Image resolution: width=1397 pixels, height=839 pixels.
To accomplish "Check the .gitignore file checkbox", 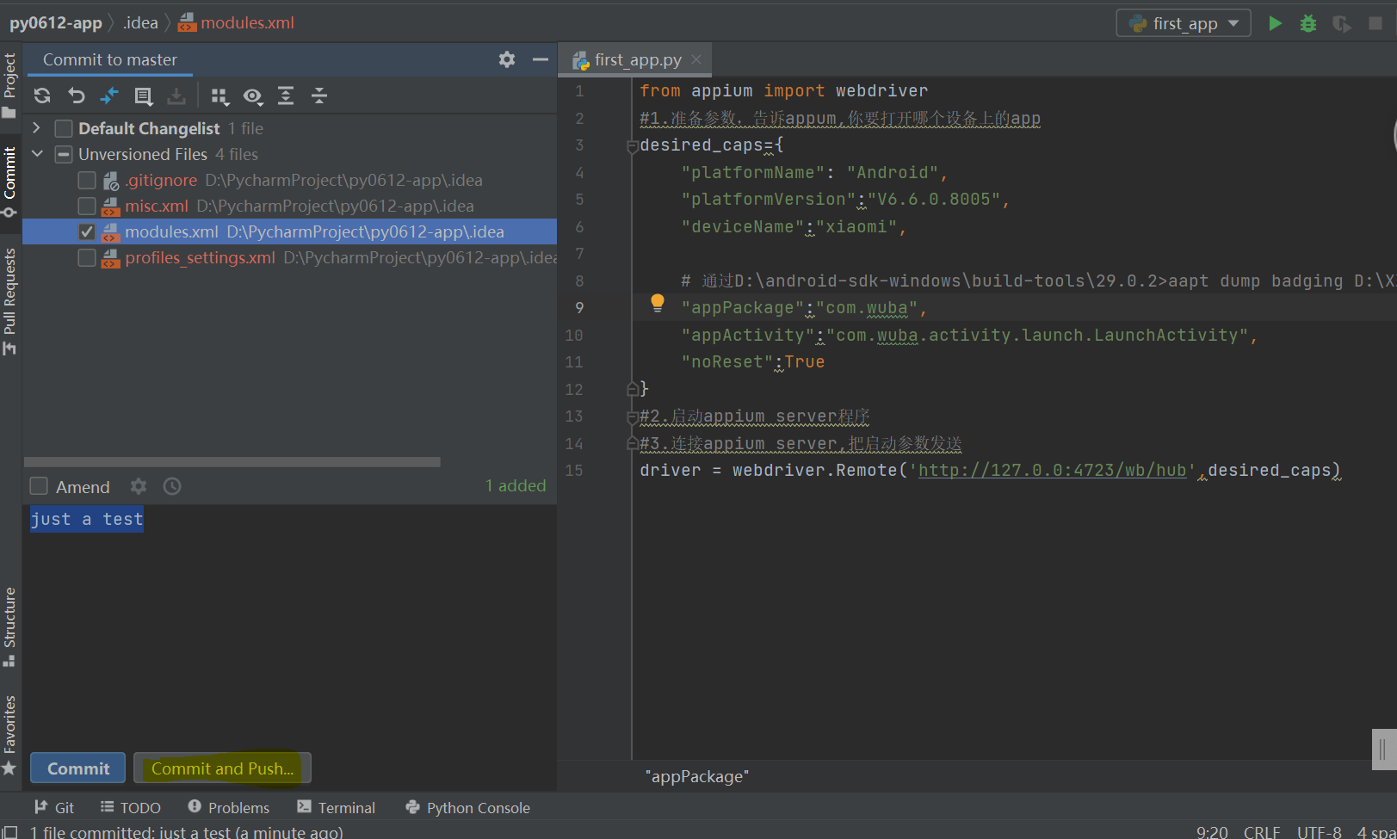I will point(86,180).
